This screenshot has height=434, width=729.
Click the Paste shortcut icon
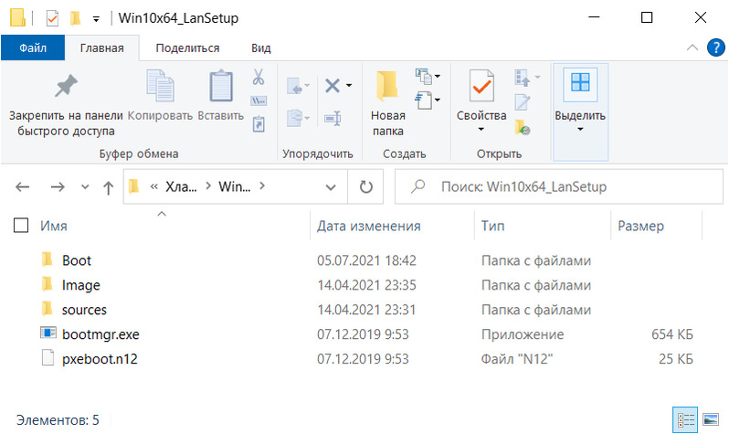pyautogui.click(x=259, y=124)
